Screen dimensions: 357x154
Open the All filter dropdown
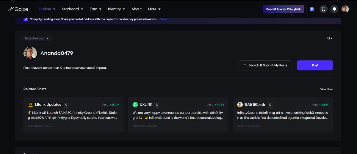tap(330, 38)
